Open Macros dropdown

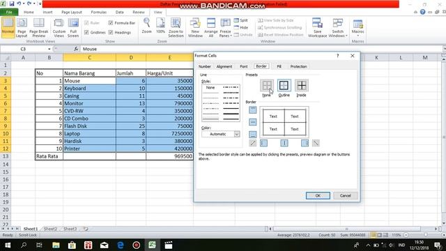tap(357, 27)
